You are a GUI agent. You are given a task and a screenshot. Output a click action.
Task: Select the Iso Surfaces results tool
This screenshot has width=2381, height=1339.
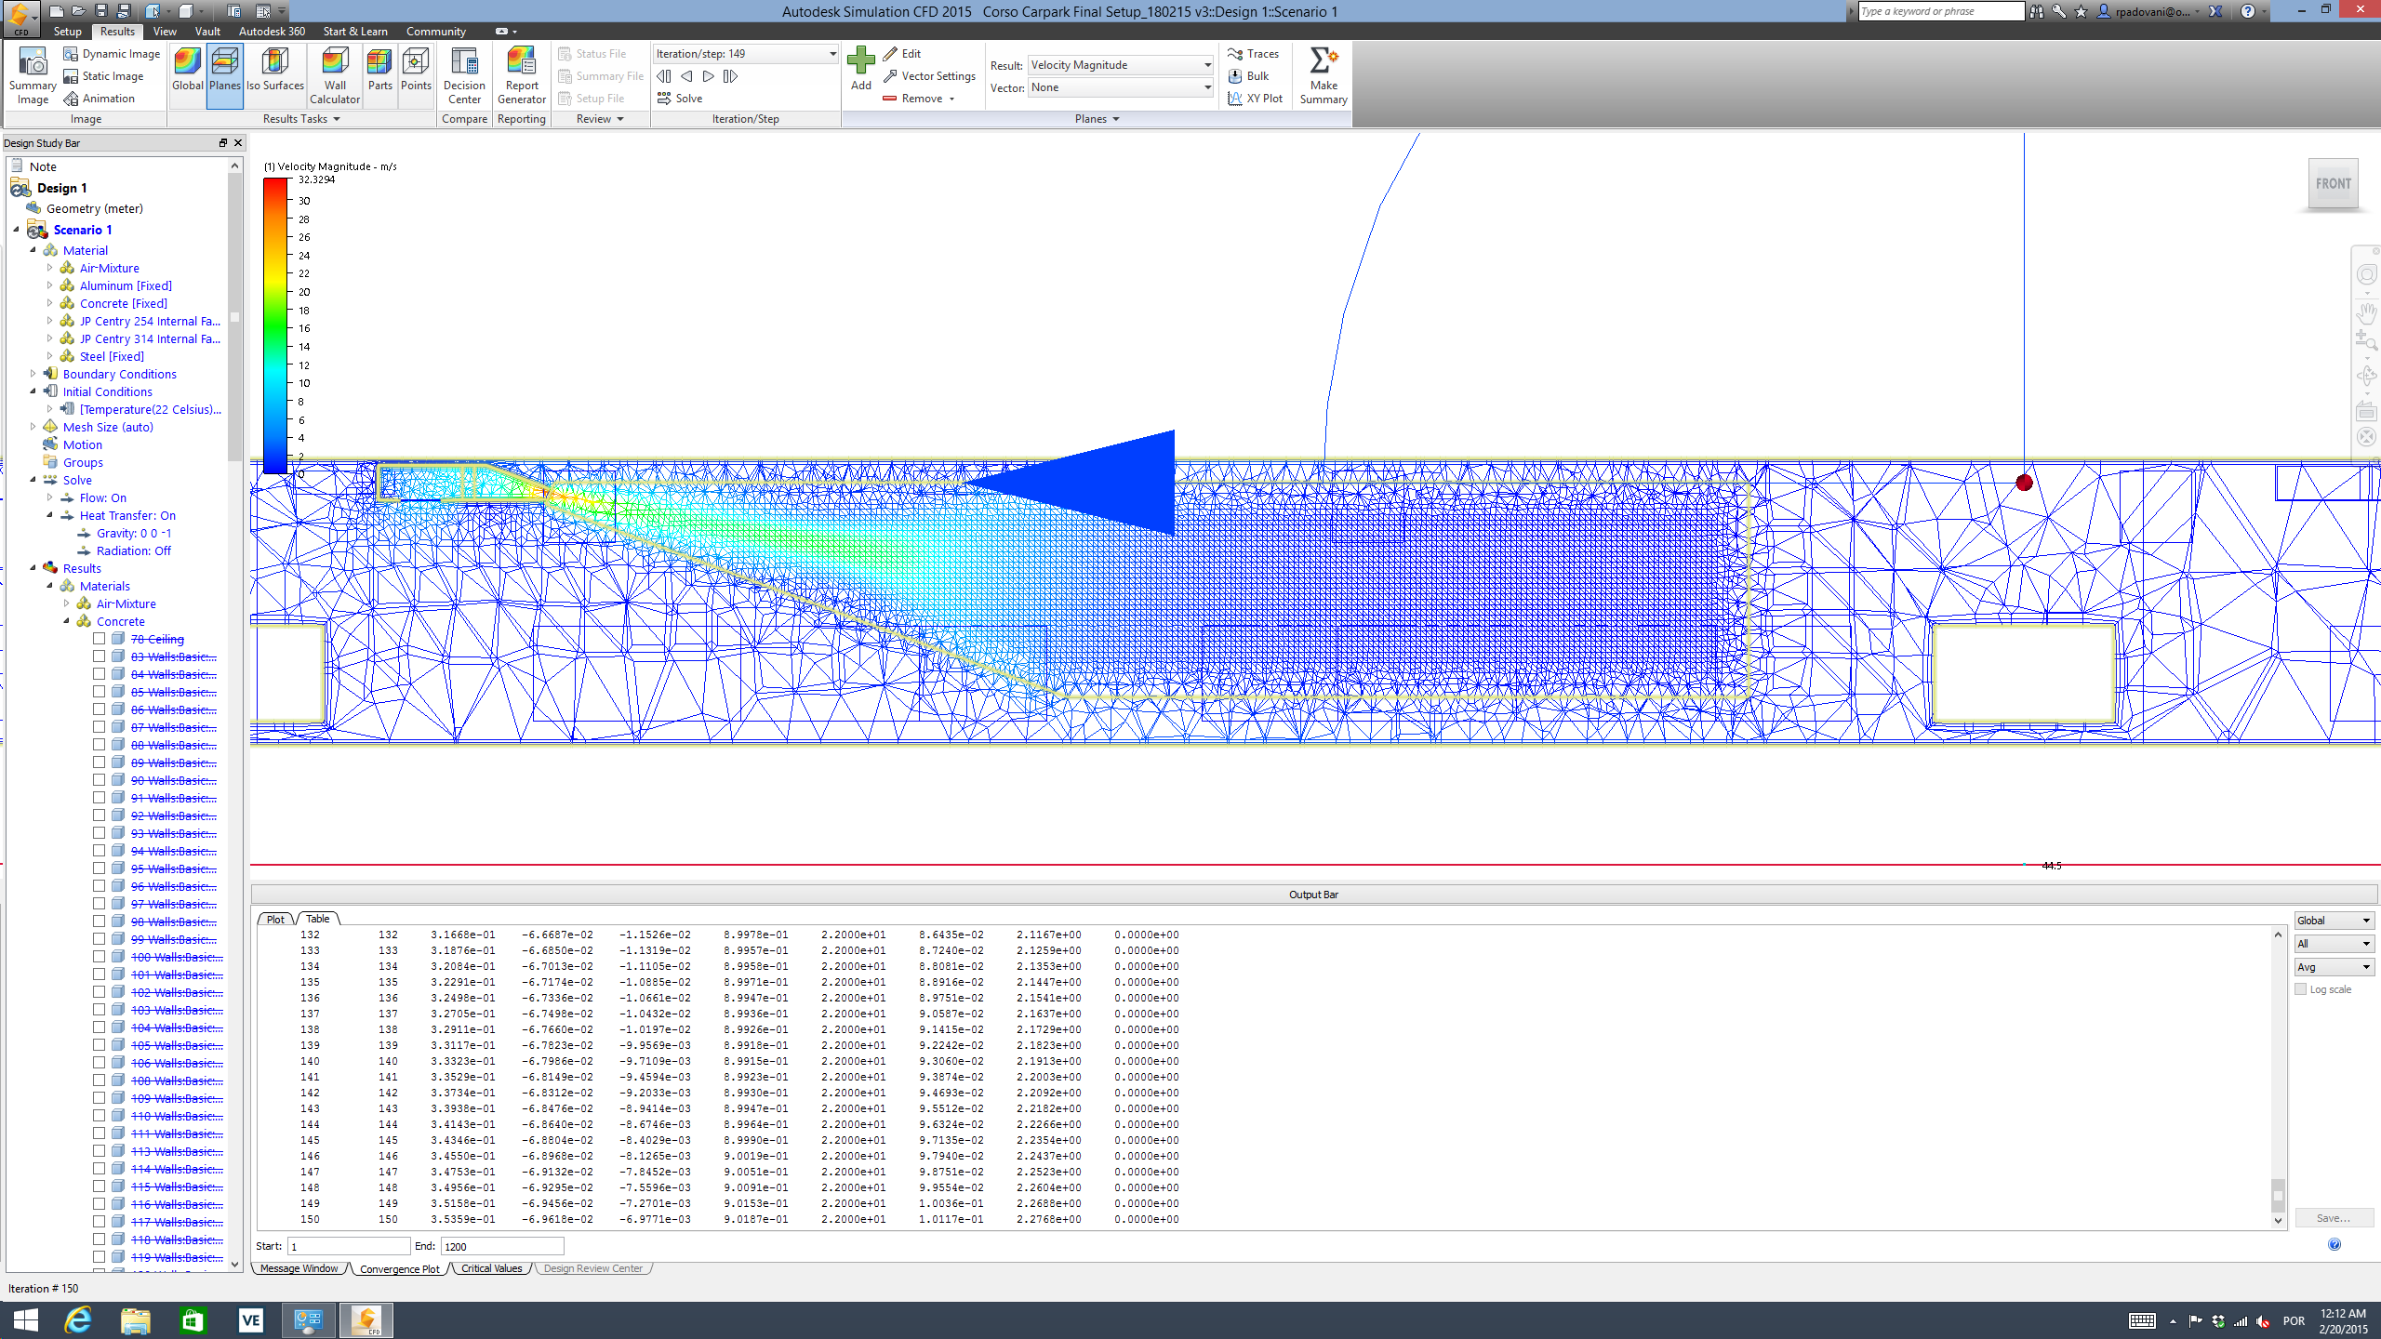coord(274,74)
